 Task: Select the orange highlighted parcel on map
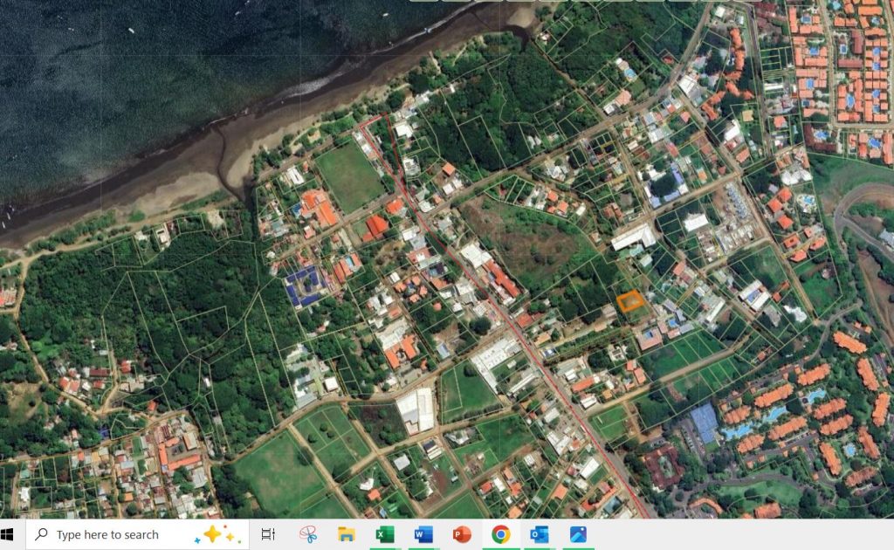coord(630,301)
